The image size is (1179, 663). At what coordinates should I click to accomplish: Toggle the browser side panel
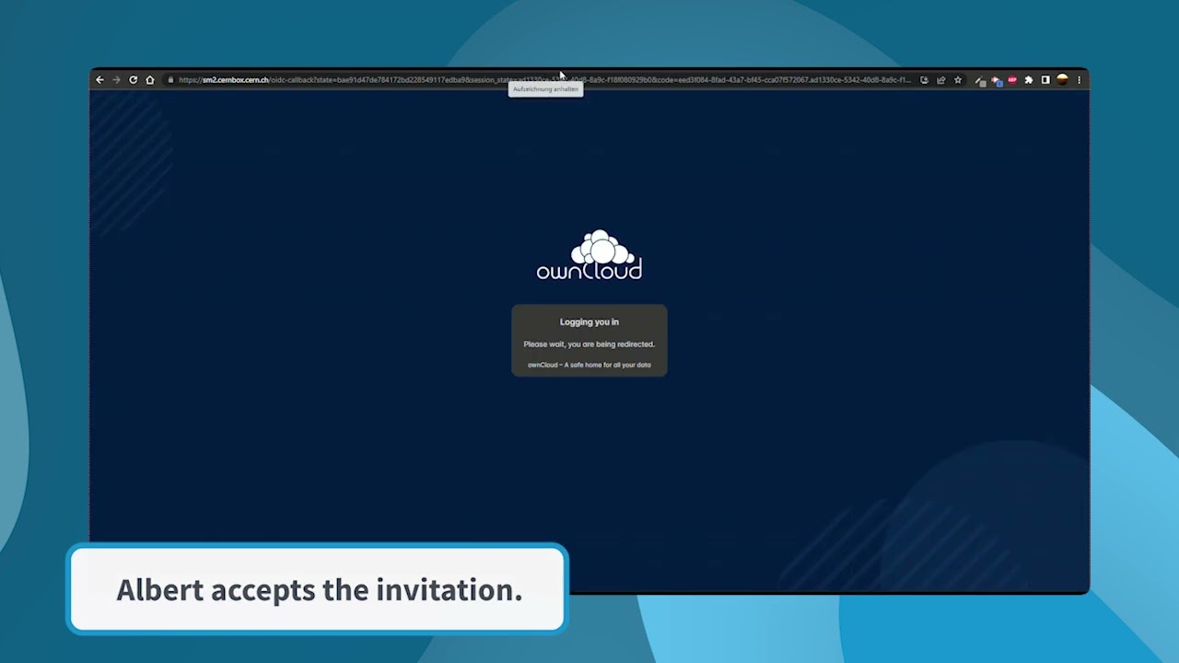point(1045,80)
